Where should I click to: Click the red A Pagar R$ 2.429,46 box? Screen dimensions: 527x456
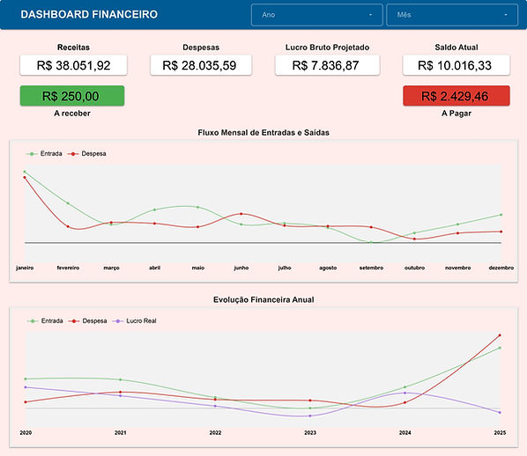pyautogui.click(x=456, y=96)
